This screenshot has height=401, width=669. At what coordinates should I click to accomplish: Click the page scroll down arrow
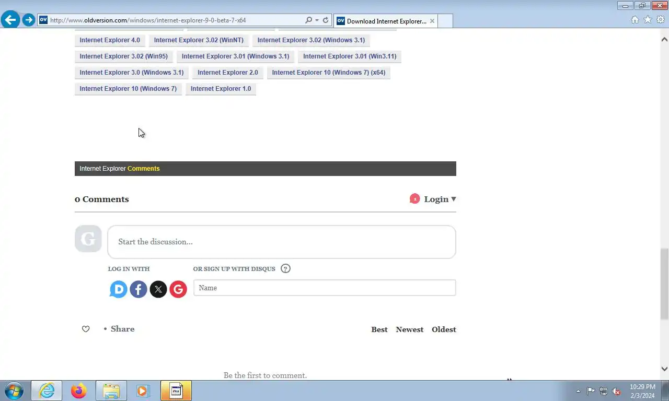click(x=664, y=369)
